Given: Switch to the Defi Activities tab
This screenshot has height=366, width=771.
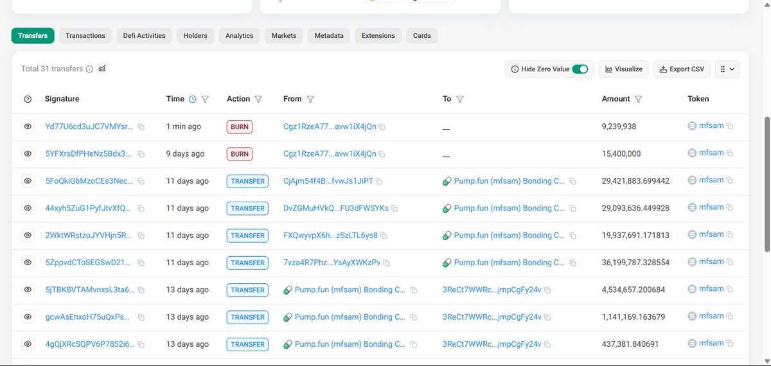Looking at the screenshot, I should click(145, 36).
